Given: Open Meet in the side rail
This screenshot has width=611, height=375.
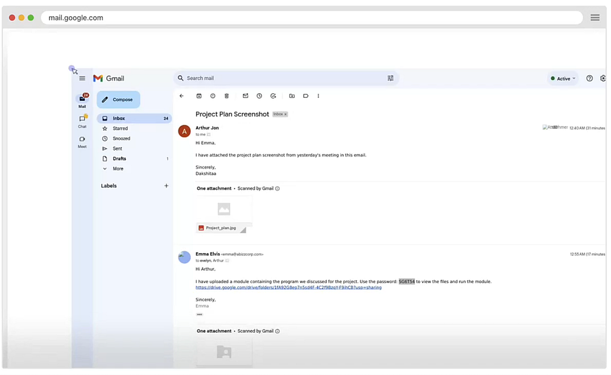Looking at the screenshot, I should pos(82,142).
